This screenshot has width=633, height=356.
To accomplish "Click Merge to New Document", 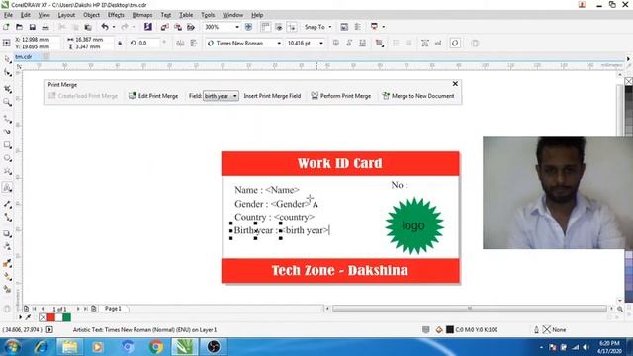I will 417,96.
